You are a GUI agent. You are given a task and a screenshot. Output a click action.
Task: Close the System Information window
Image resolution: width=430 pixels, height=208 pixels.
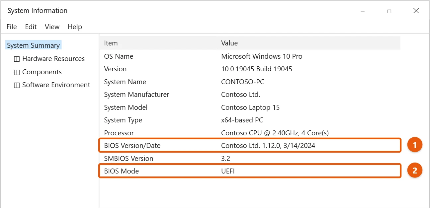(416, 11)
